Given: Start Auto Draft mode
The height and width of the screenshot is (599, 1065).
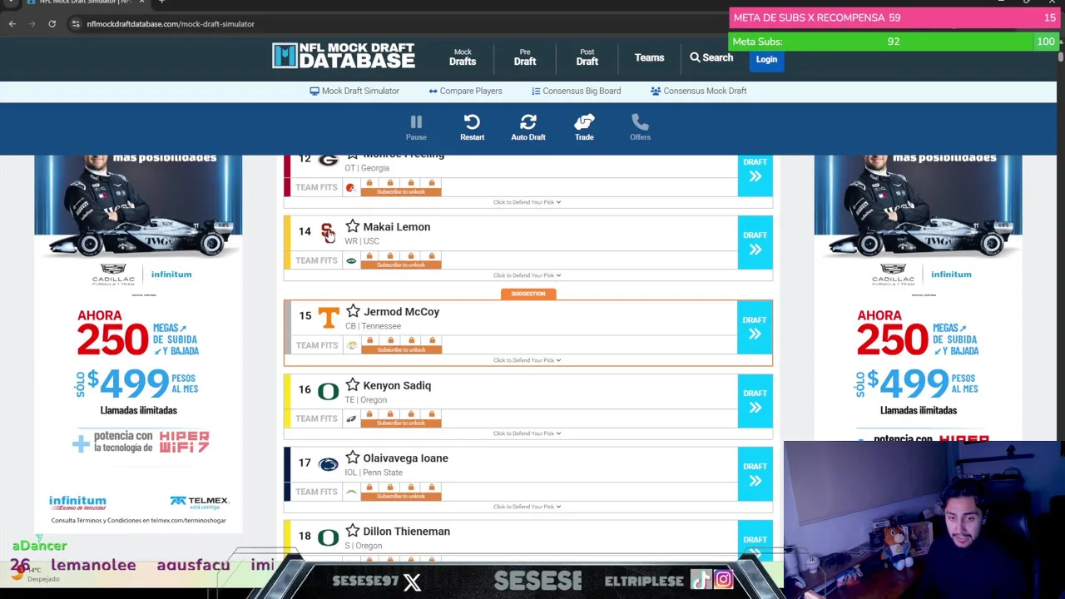Looking at the screenshot, I should 528,127.
